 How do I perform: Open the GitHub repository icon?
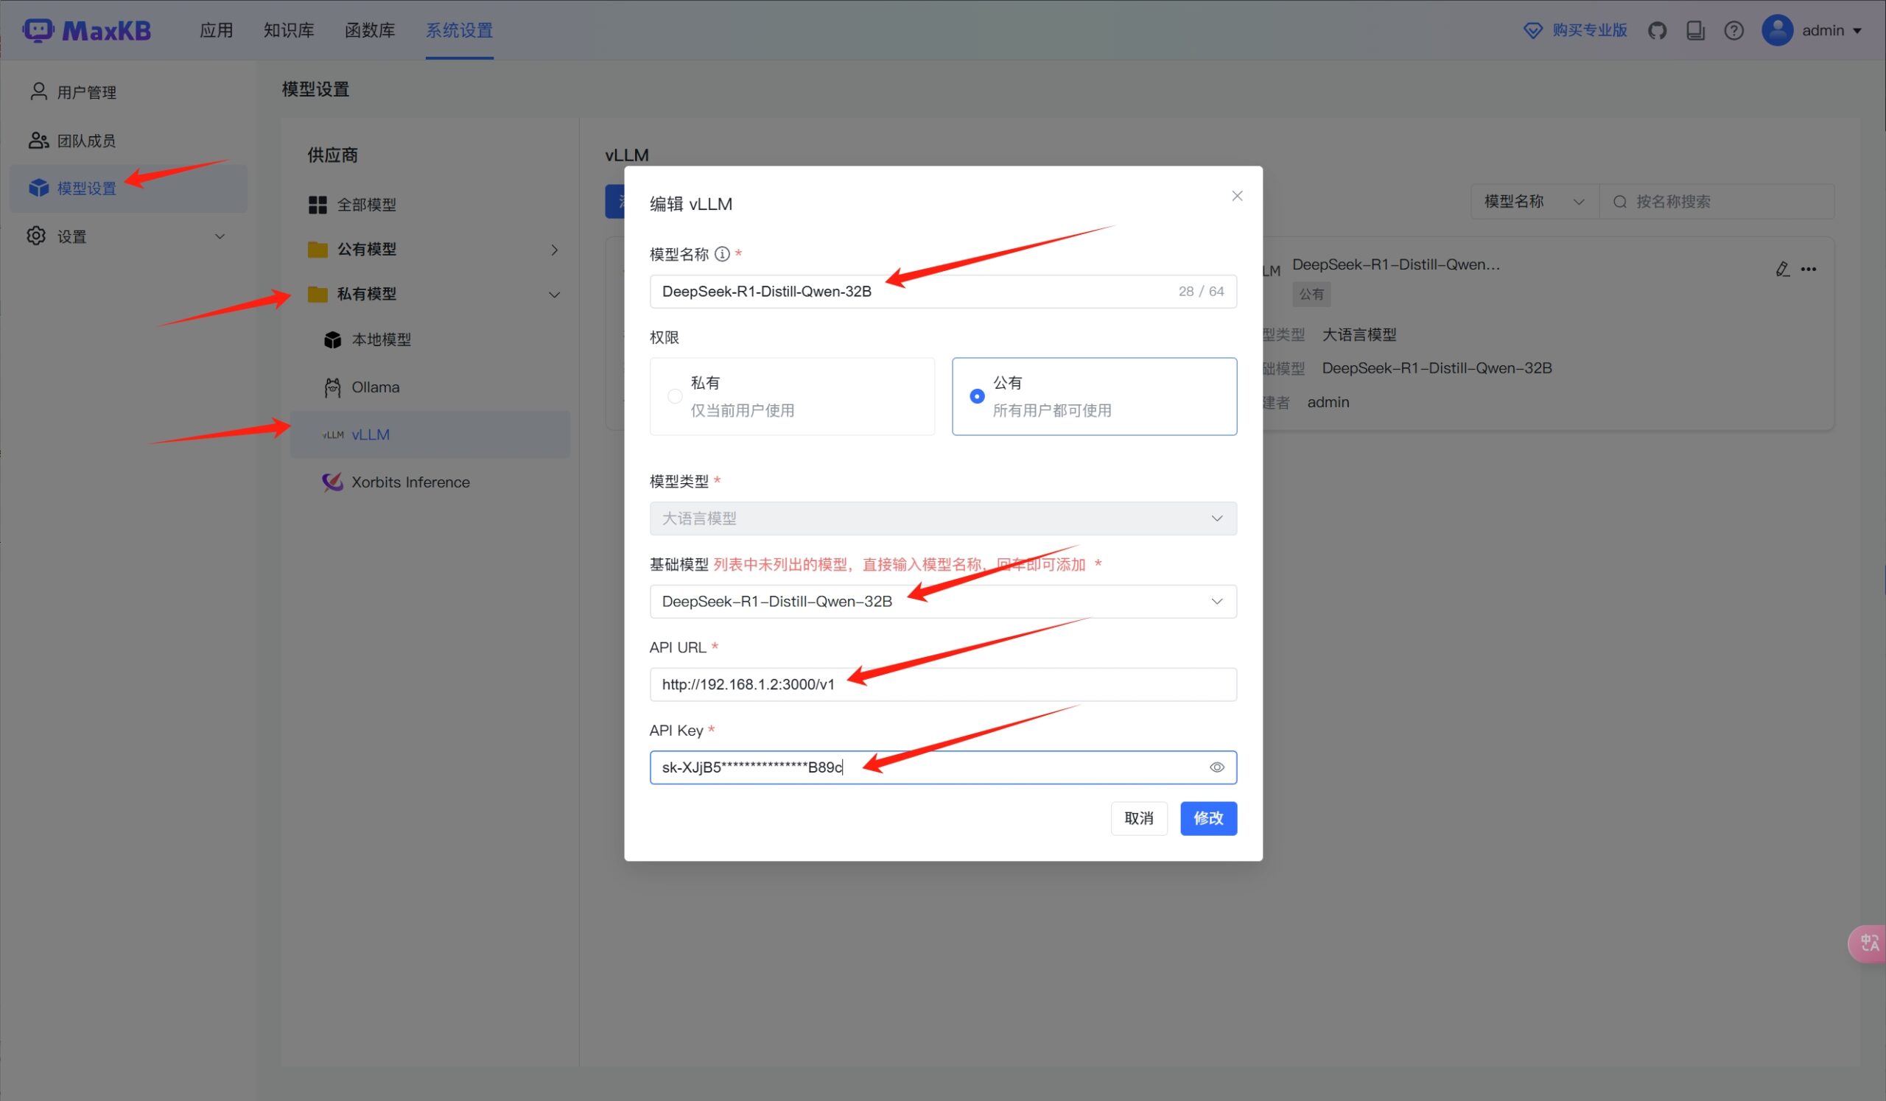click(x=1657, y=31)
